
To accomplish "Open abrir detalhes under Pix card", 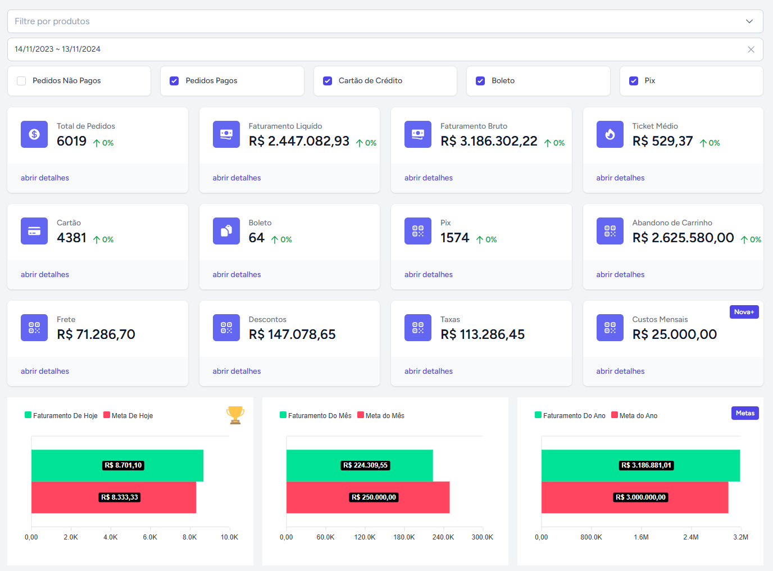I will pos(429,274).
